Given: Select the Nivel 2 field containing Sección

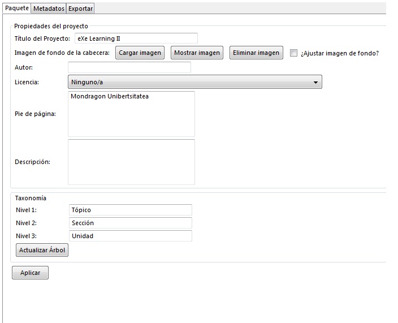Looking at the screenshot, I should [130, 223].
